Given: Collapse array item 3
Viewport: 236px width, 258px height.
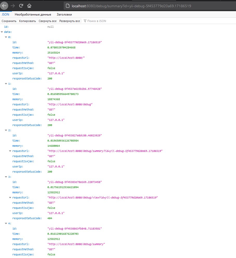Looking at the screenshot, I should tap(6, 177).
